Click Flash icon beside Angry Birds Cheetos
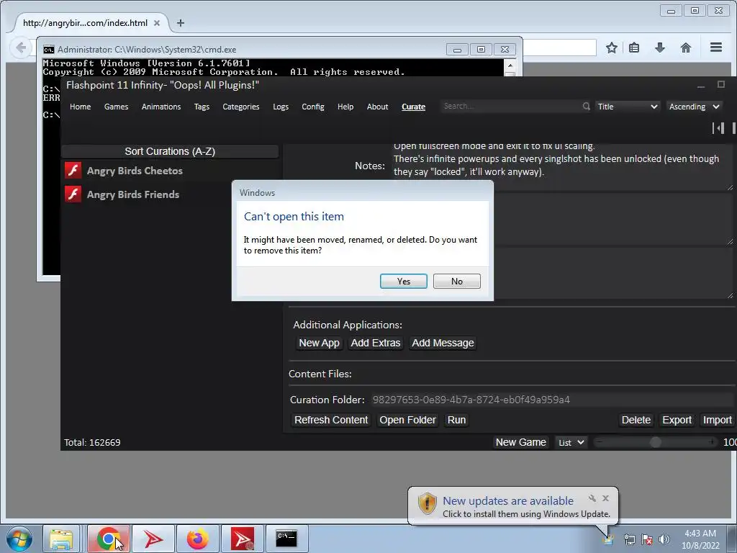Viewport: 737px width, 553px height. click(73, 170)
